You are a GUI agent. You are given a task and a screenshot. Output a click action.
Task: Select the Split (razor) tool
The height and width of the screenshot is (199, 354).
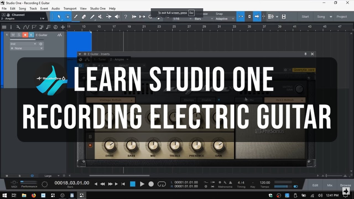76,17
